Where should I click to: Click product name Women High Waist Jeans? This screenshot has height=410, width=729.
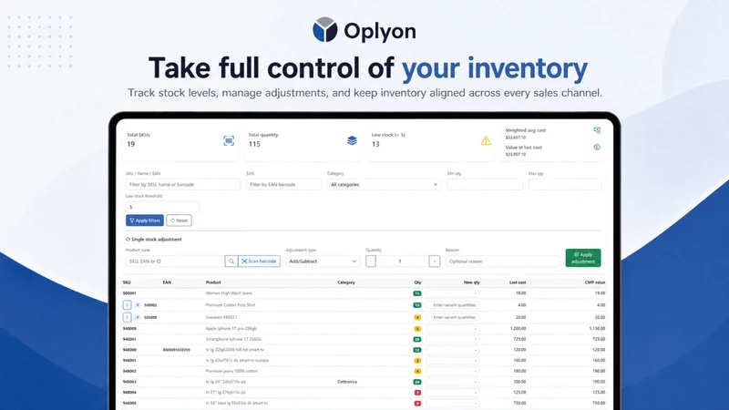coord(229,293)
